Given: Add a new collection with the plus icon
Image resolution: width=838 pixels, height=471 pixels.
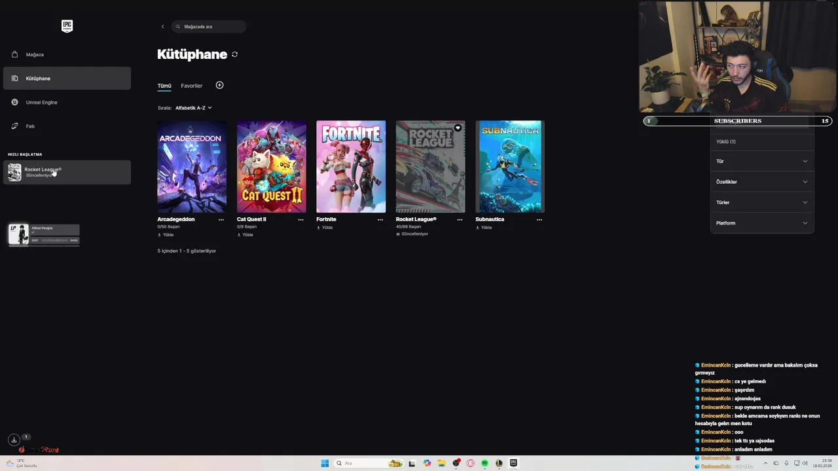Looking at the screenshot, I should coord(219,85).
